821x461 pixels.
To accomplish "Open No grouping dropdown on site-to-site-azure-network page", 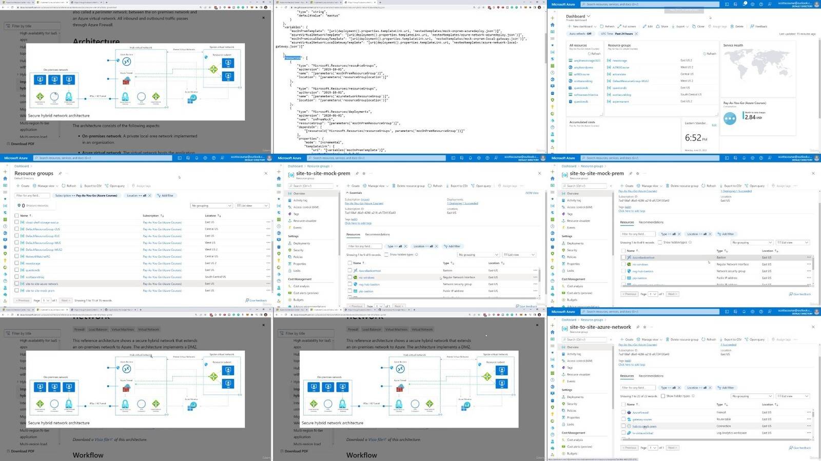I will [x=752, y=396].
